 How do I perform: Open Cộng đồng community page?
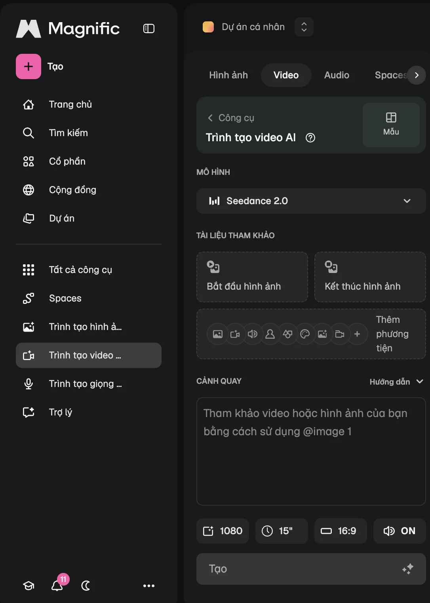click(x=89, y=190)
